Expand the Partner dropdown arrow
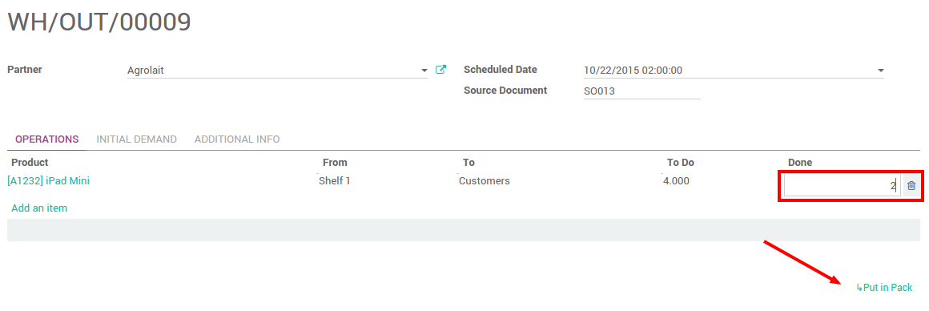Image resolution: width=929 pixels, height=311 pixels. [424, 71]
